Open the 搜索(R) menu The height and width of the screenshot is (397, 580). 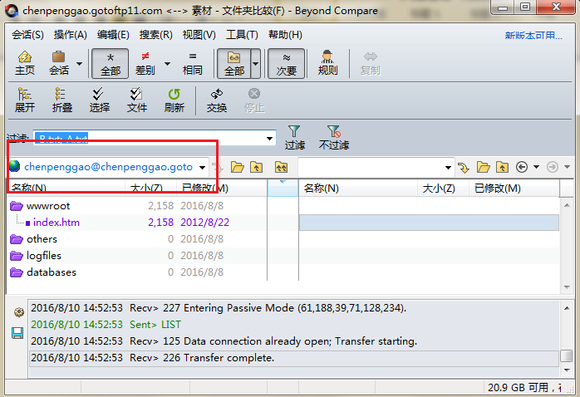[x=155, y=35]
